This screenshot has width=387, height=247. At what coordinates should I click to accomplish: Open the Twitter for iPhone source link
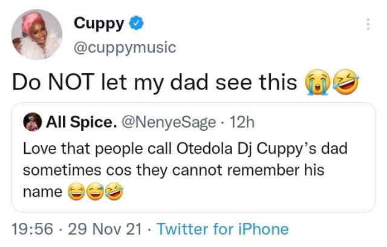pos(222,229)
